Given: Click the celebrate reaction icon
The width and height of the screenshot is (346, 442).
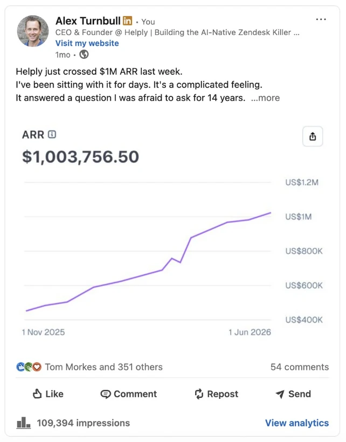Looking at the screenshot, I should pos(29,367).
